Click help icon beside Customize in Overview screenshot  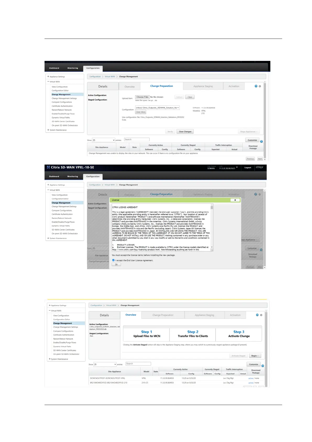pyautogui.click(x=263, y=366)
